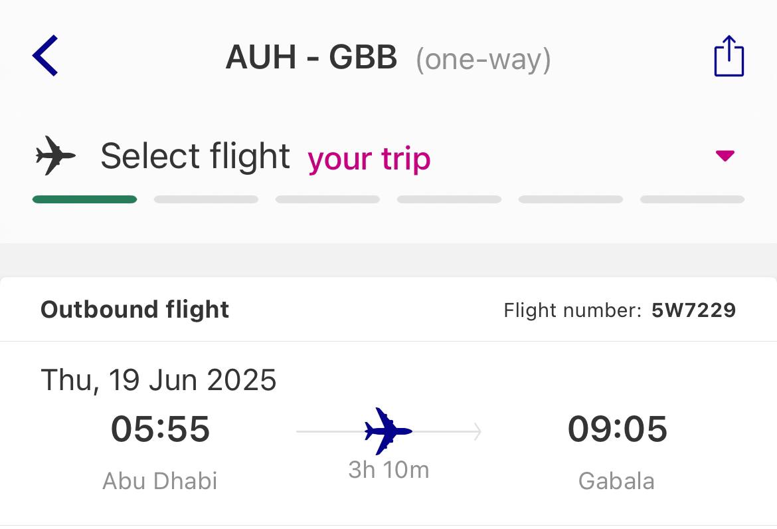Click the "Select flight" step heading
Screen dimensions: 777x529
[195, 157]
